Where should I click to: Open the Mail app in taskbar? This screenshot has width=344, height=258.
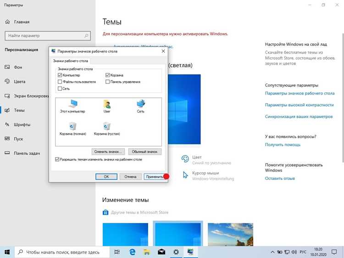pos(161,252)
